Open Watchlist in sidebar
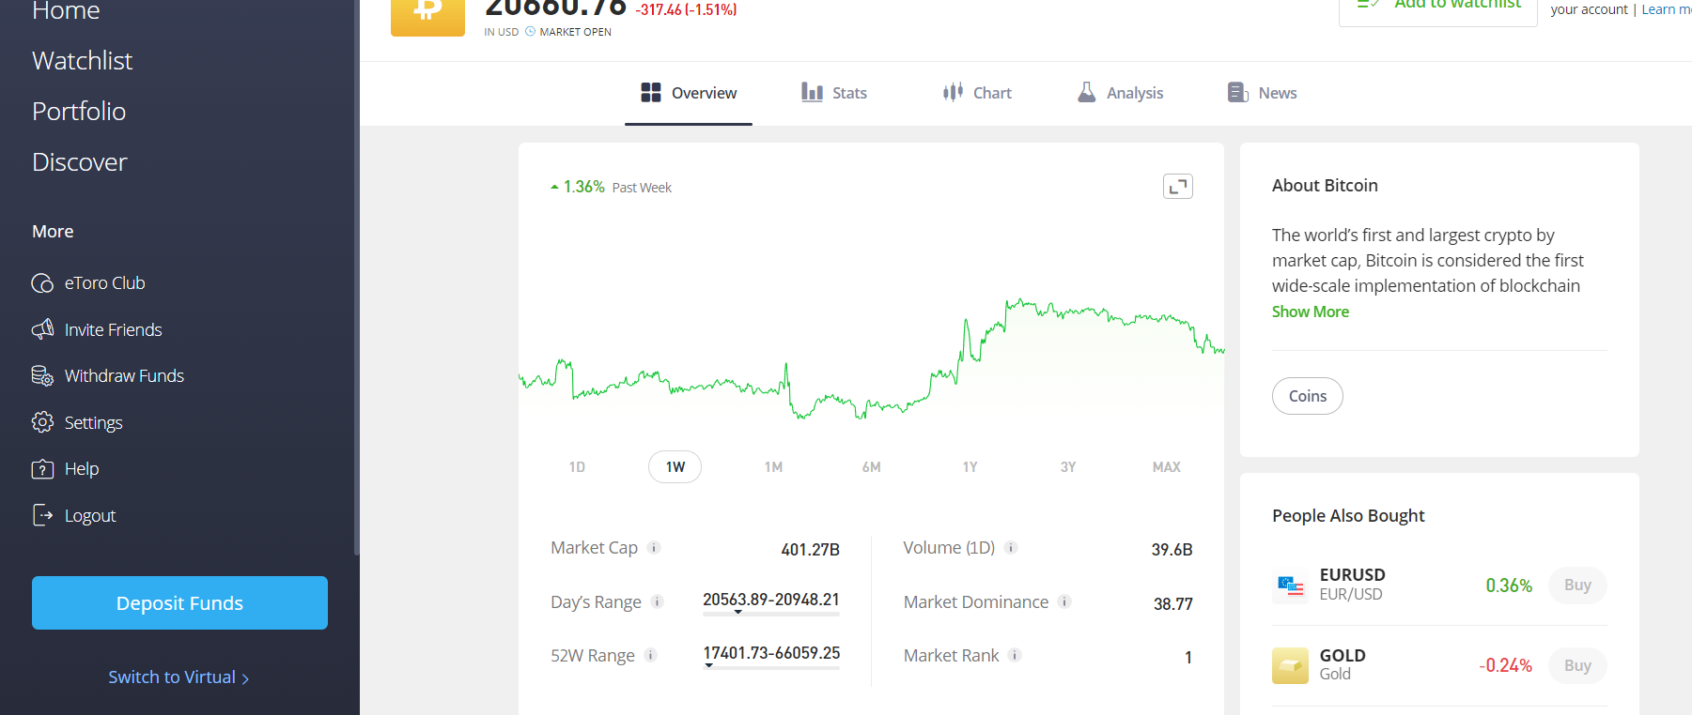The image size is (1692, 715). click(x=83, y=61)
